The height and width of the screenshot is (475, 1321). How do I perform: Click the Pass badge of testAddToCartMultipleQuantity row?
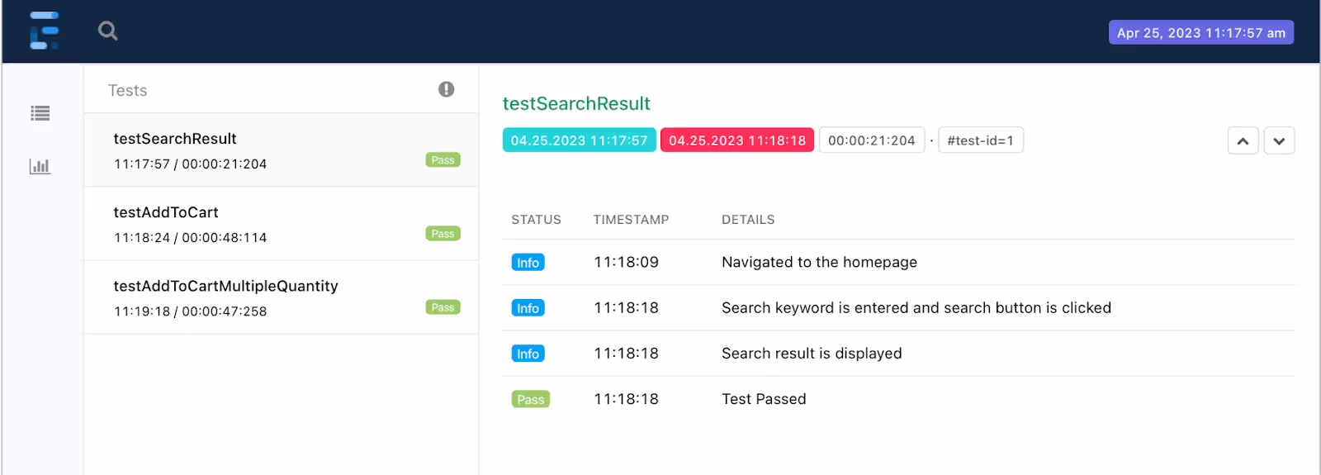pos(443,307)
